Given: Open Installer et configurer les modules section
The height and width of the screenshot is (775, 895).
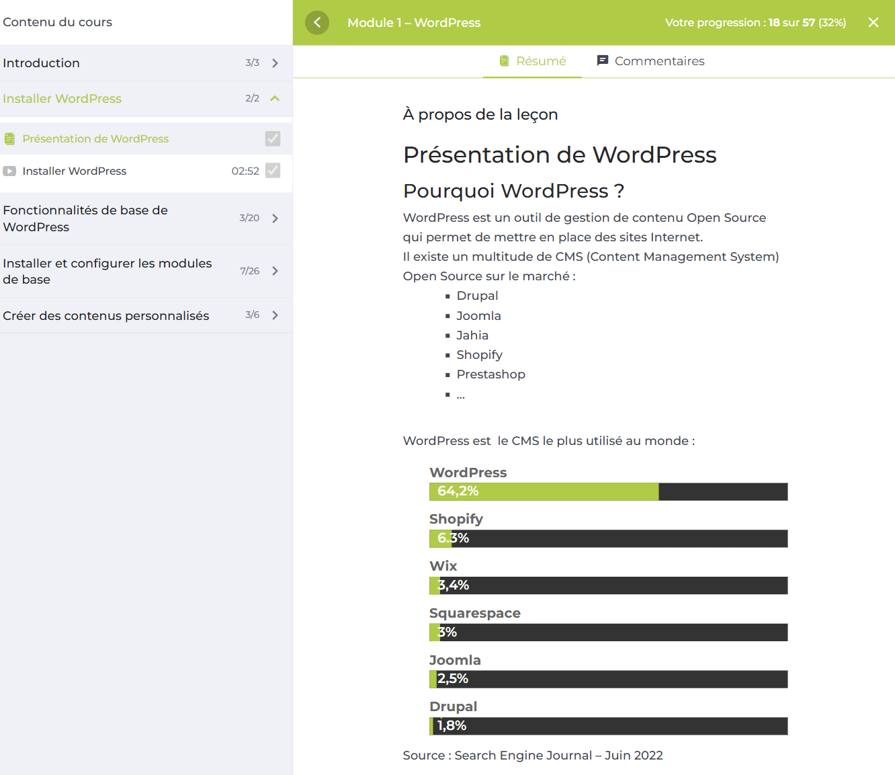Looking at the screenshot, I should coord(146,271).
